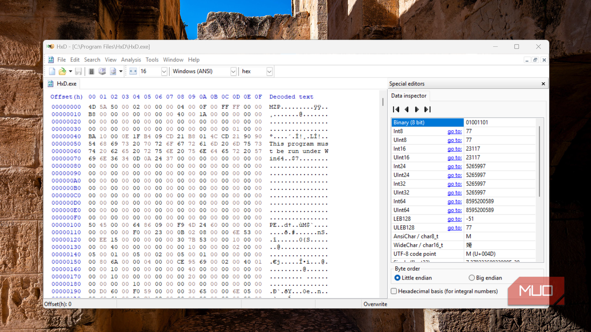Click the hex view vertical scrollbar
The height and width of the screenshot is (332, 591).
(383, 102)
